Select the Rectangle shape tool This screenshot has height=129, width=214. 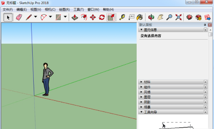click(58, 17)
